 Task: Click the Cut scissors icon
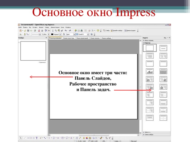(53, 31)
